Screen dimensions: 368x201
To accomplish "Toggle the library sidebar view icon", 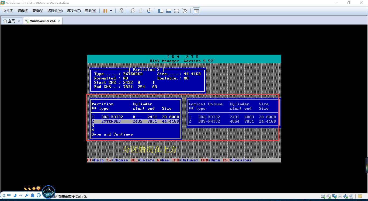I will (161, 11).
